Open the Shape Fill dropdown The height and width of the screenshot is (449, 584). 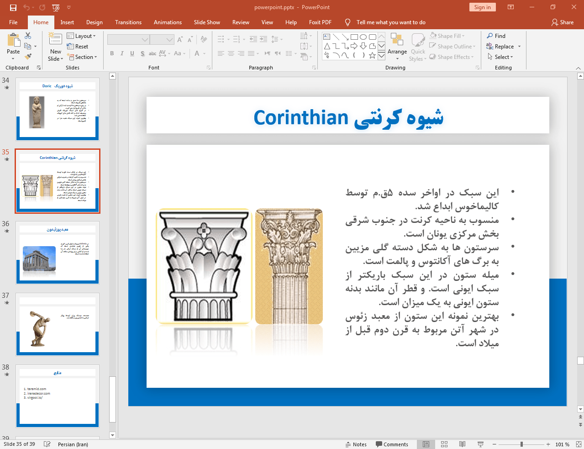pos(447,36)
